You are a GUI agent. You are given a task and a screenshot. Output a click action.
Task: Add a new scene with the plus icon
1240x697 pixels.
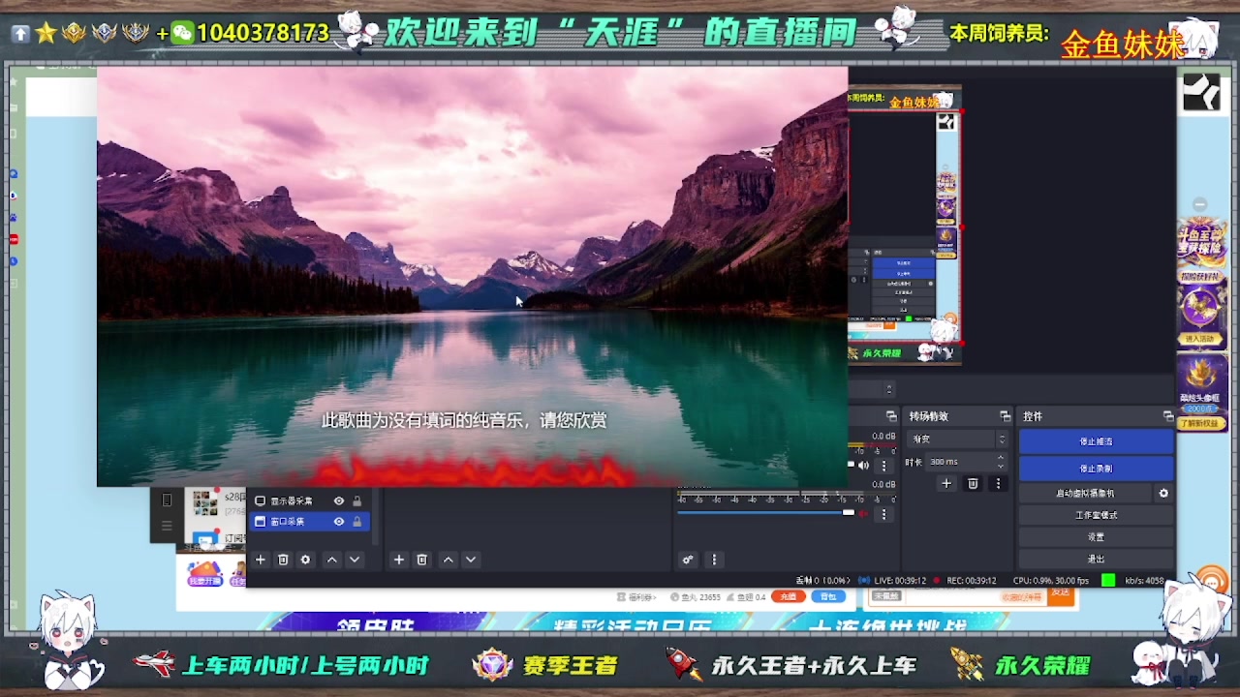(x=398, y=560)
